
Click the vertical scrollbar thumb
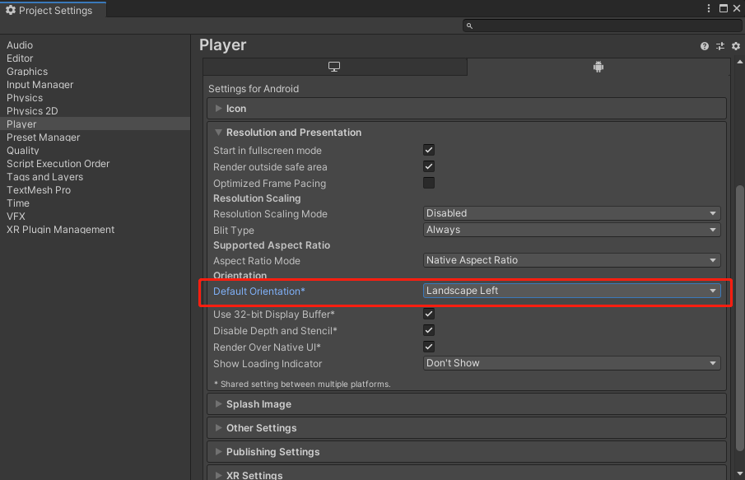(x=739, y=318)
